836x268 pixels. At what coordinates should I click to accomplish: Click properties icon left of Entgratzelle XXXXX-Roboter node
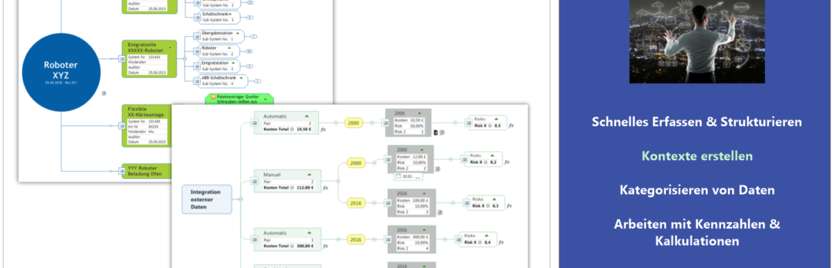click(121, 57)
